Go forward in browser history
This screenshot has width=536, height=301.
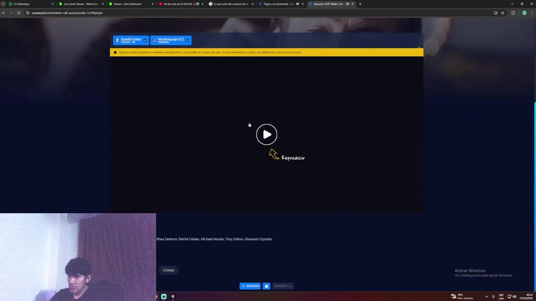(11, 13)
